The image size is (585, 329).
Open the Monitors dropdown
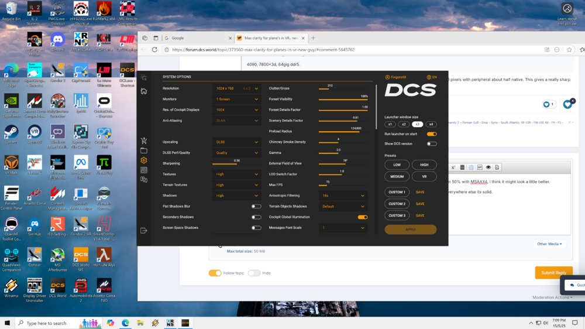(236, 100)
